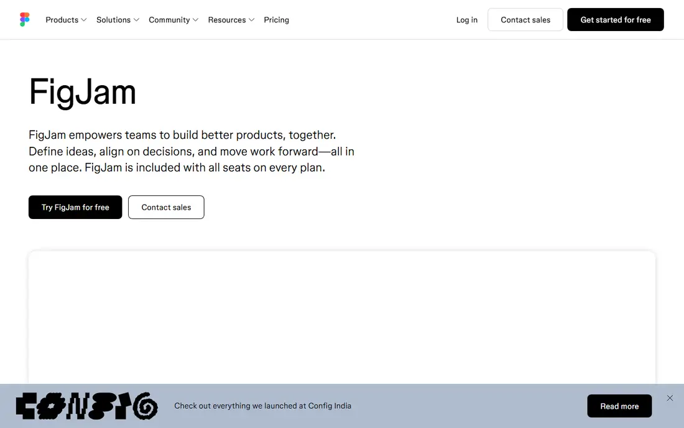The height and width of the screenshot is (428, 684).
Task: Go to the Pricing page
Action: 276,20
